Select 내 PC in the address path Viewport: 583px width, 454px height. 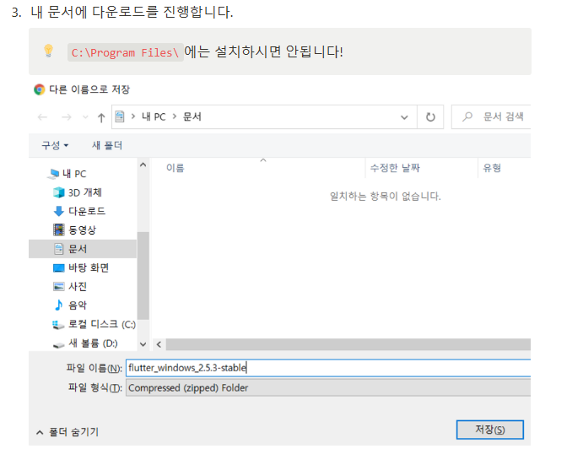pos(154,116)
